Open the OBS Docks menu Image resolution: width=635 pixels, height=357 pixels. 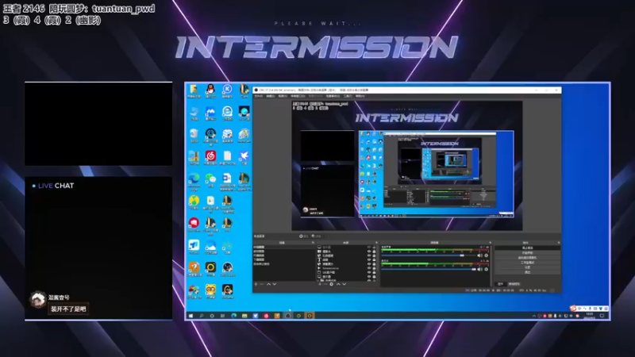click(x=298, y=96)
